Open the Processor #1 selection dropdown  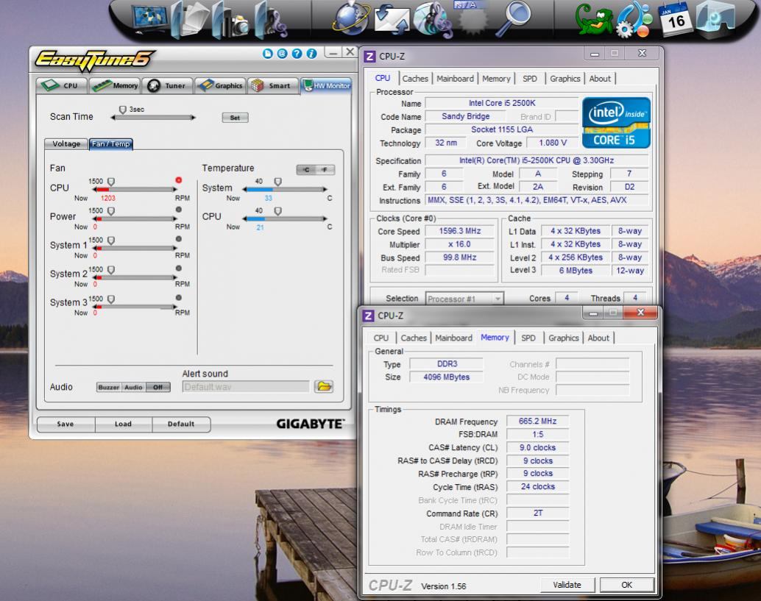[x=464, y=299]
